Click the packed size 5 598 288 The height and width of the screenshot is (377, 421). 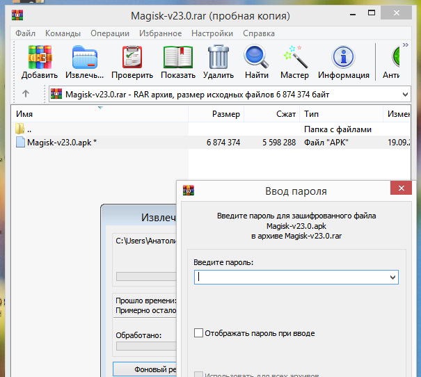pos(279,142)
